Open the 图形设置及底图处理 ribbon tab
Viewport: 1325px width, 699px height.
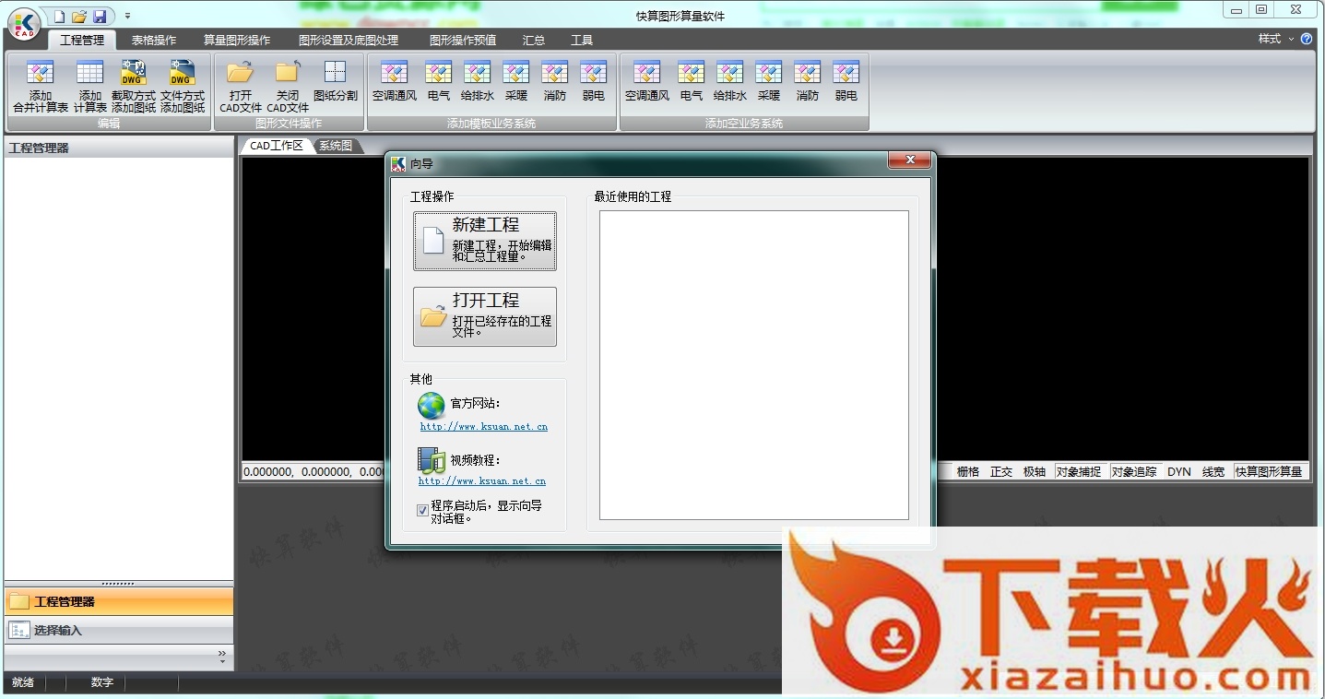pos(349,41)
